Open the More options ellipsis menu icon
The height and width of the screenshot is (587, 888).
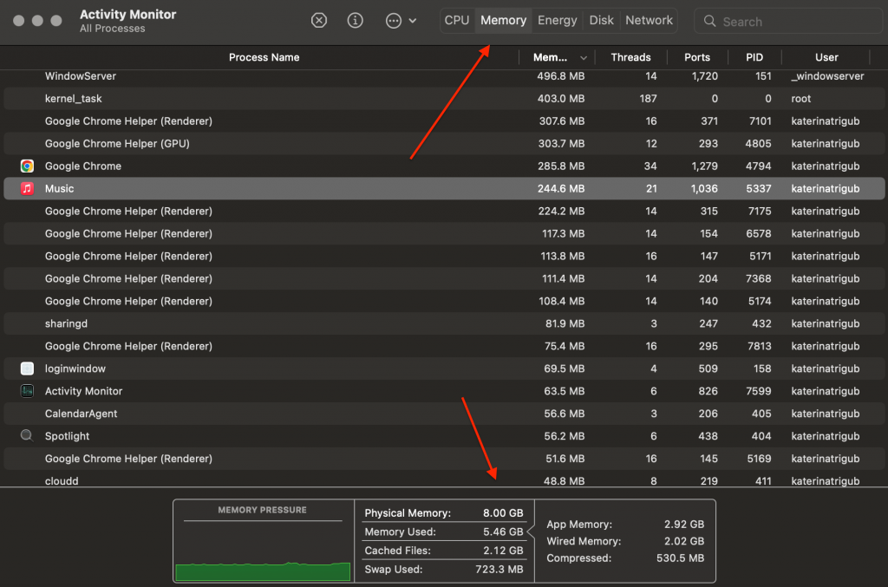pos(393,21)
